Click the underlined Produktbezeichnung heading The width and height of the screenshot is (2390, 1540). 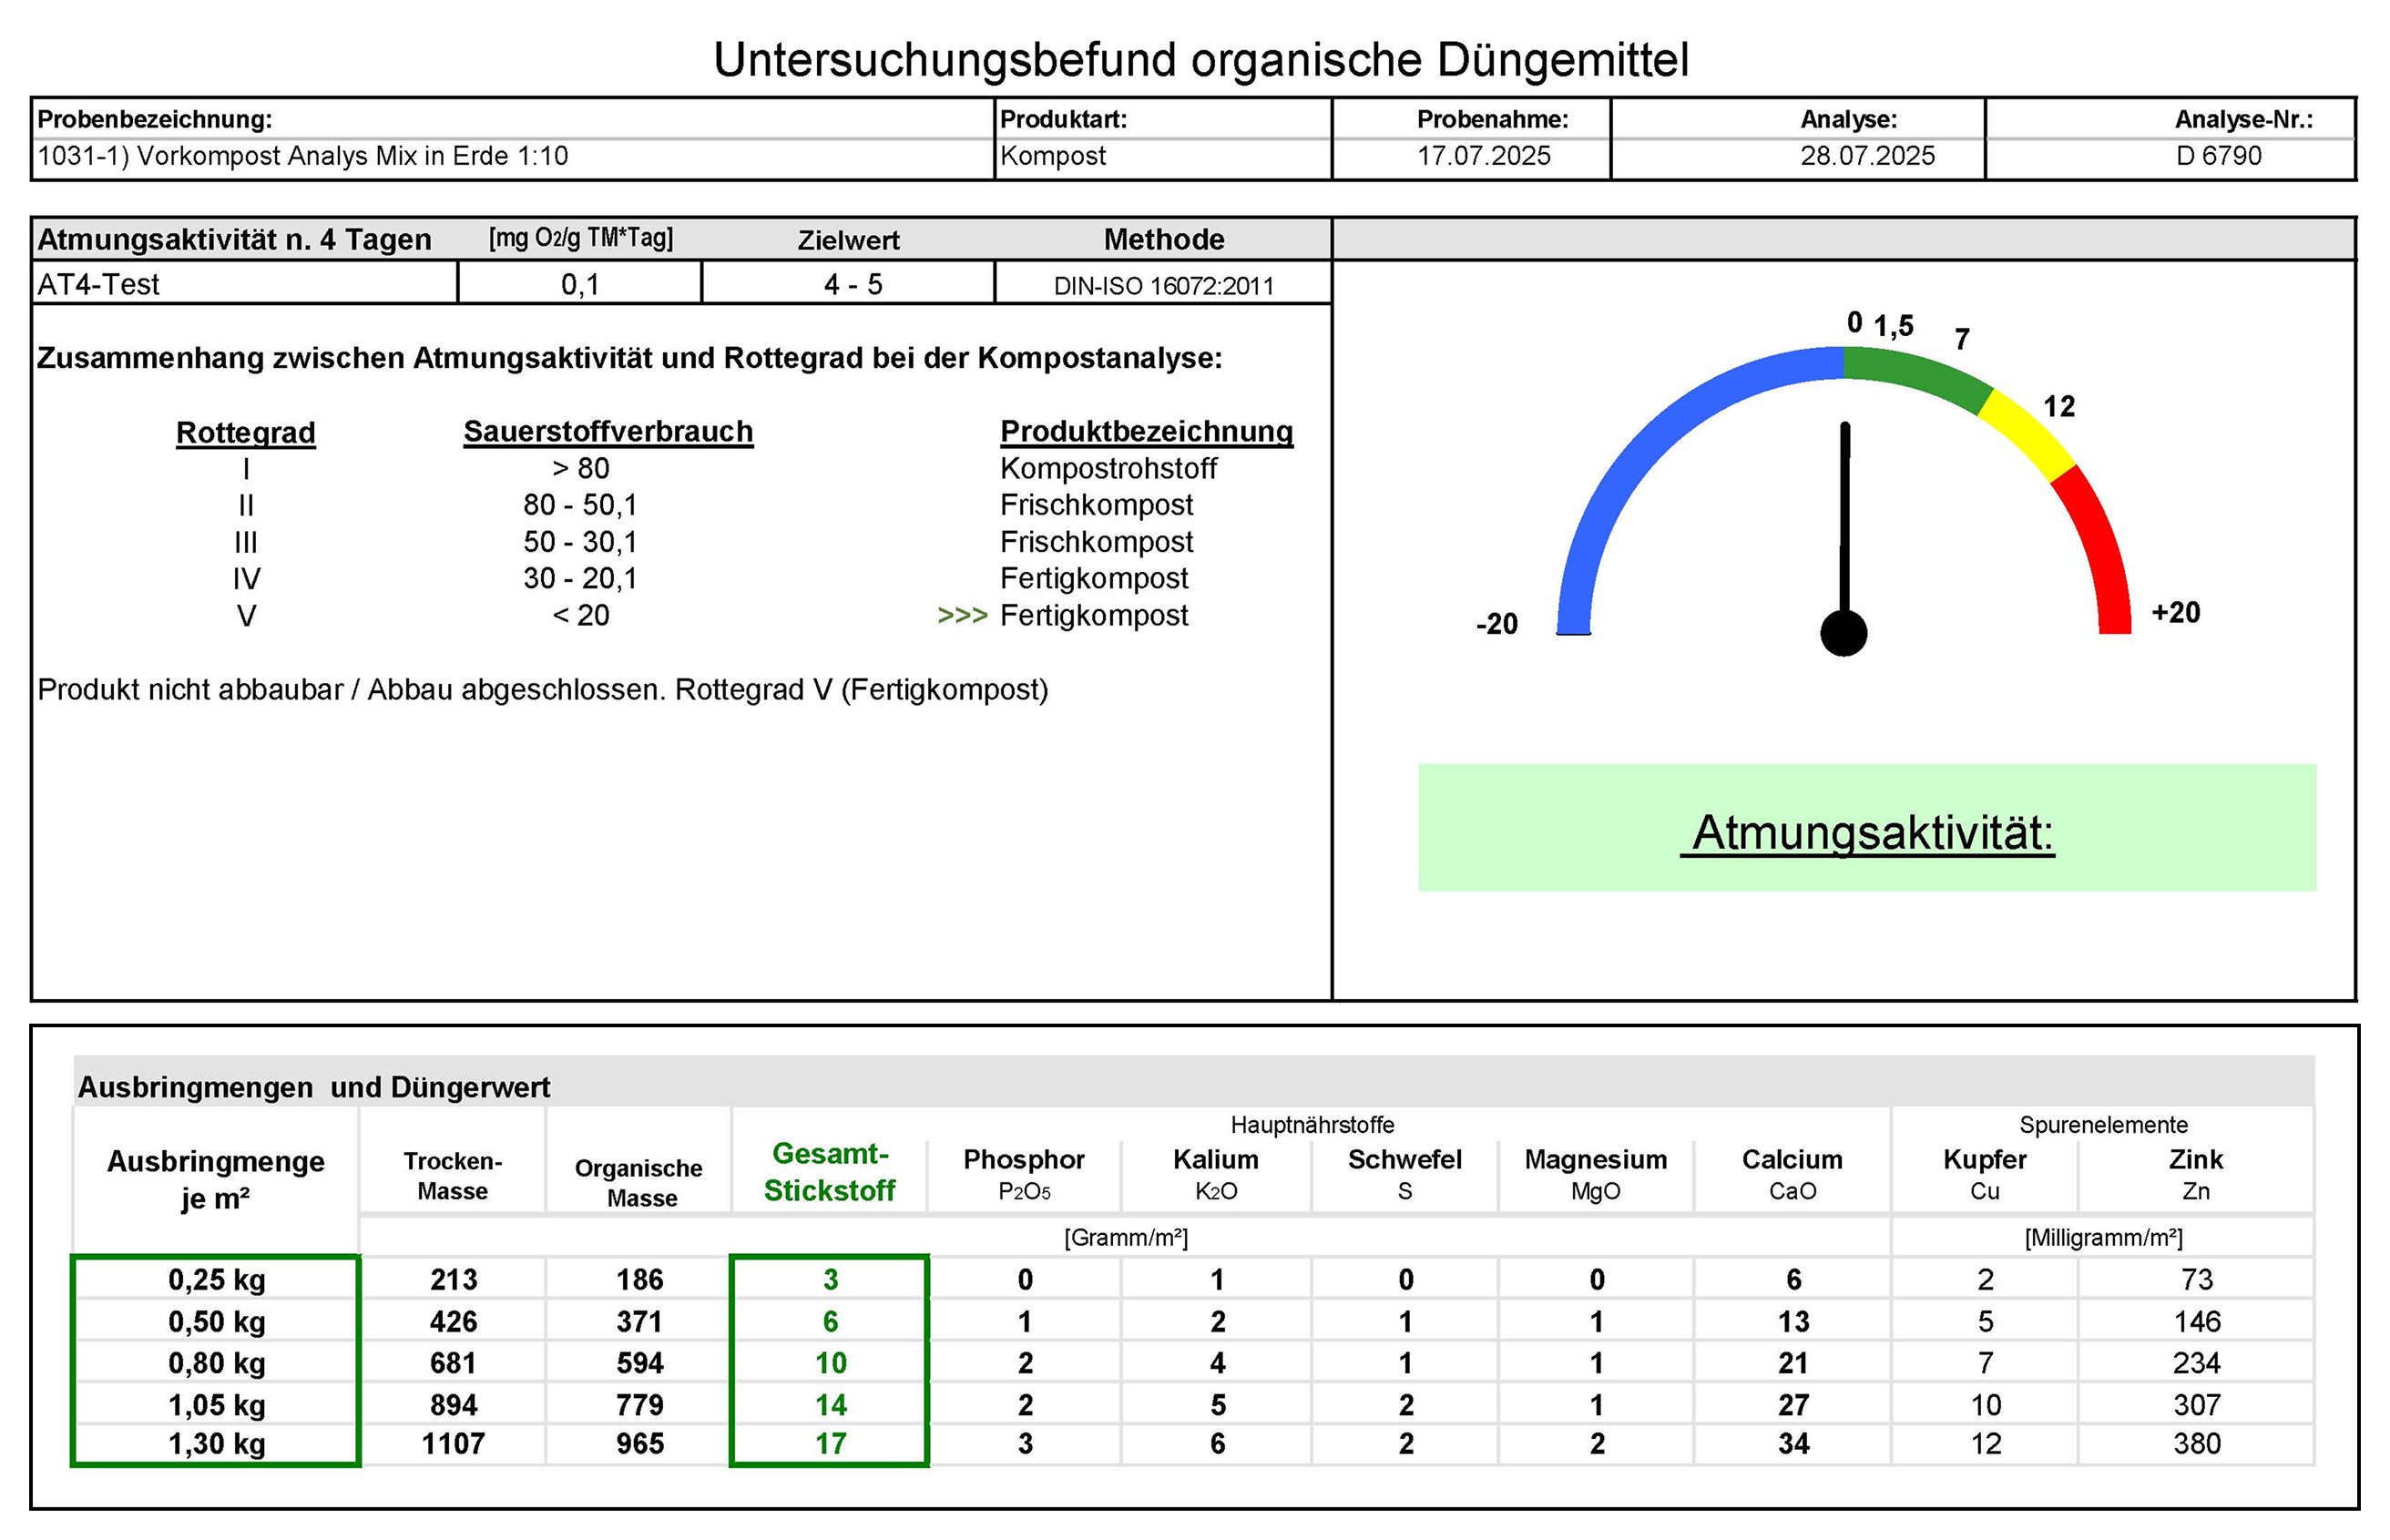[x=1146, y=432]
